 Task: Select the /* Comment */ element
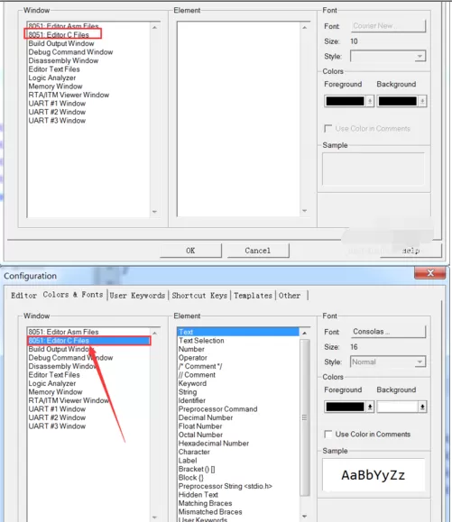pyautogui.click(x=200, y=366)
